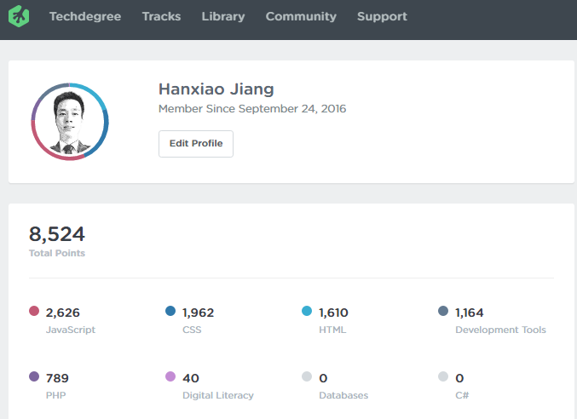577x419 pixels.
Task: Click the JavaScript 2,626 points entry
Action: pos(63,313)
